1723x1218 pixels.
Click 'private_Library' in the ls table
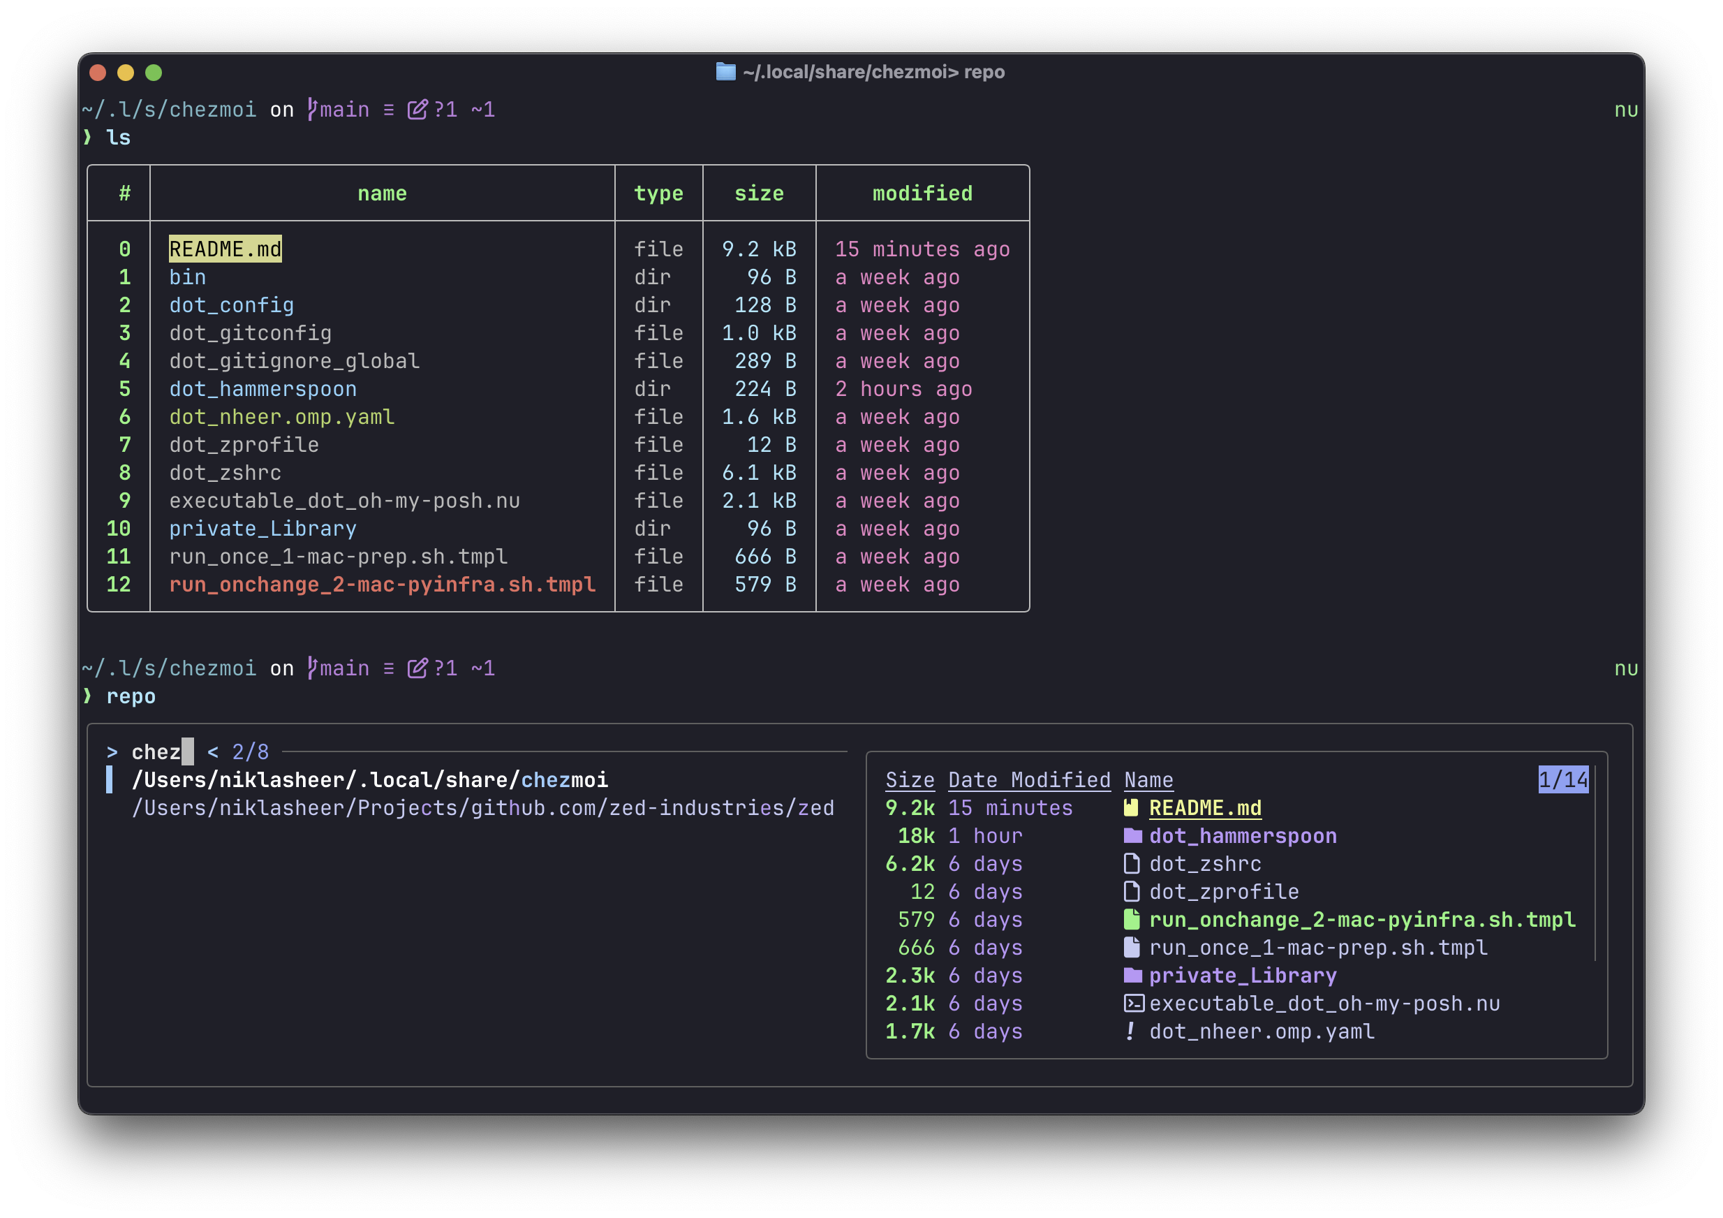(262, 529)
